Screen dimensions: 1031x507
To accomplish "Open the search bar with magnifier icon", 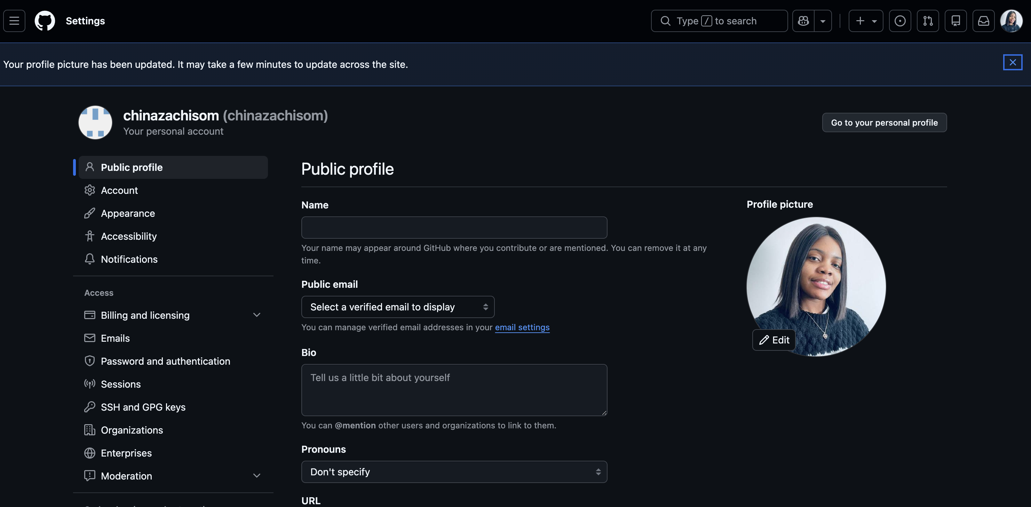I will [x=666, y=21].
